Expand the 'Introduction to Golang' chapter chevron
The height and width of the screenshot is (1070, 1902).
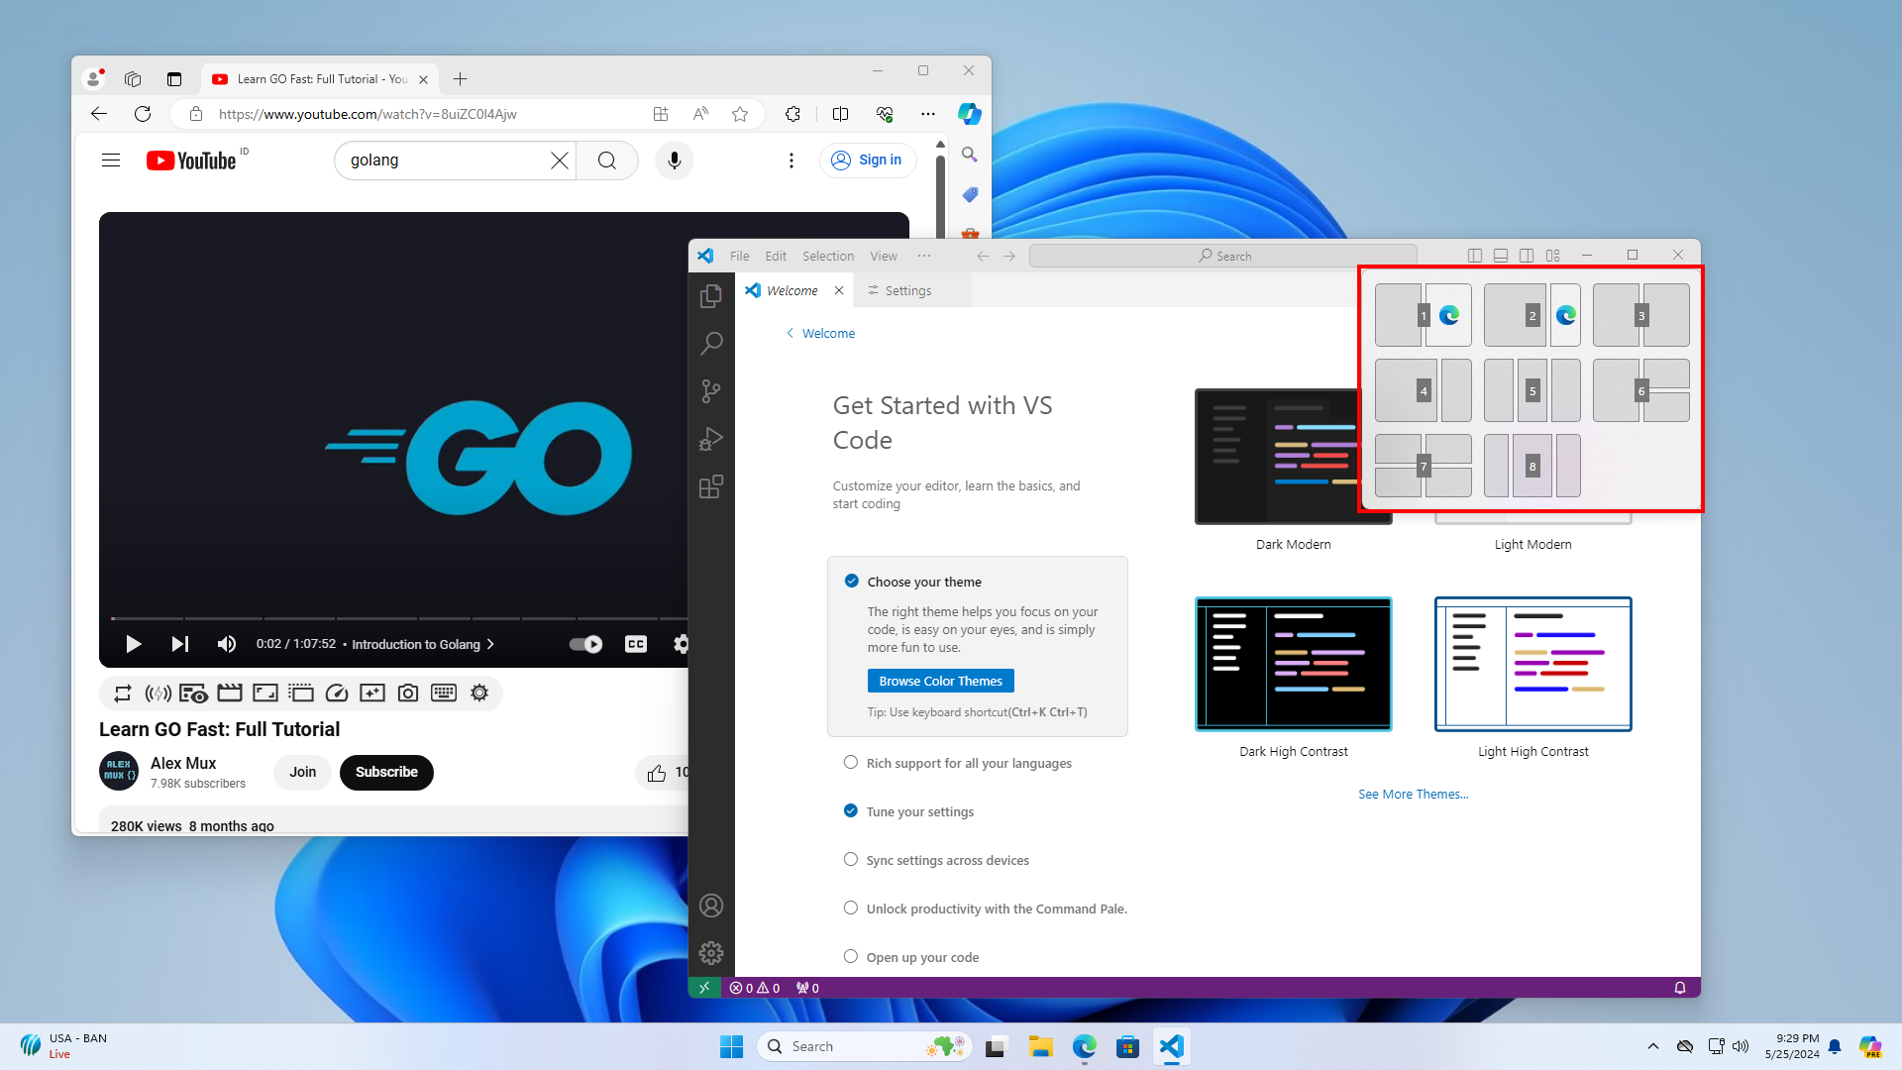pyautogui.click(x=490, y=644)
